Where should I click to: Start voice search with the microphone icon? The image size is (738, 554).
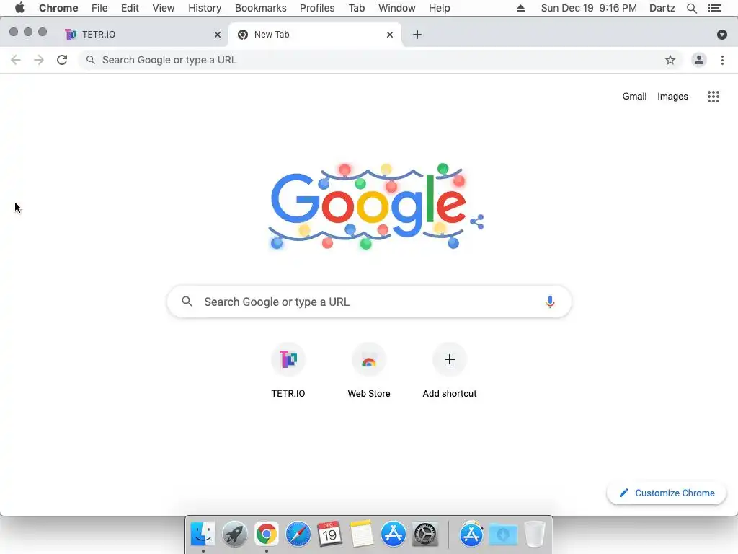point(550,302)
